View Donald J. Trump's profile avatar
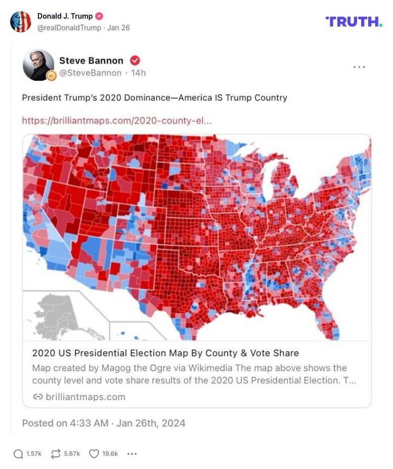Image resolution: width=393 pixels, height=469 pixels. coord(21,21)
